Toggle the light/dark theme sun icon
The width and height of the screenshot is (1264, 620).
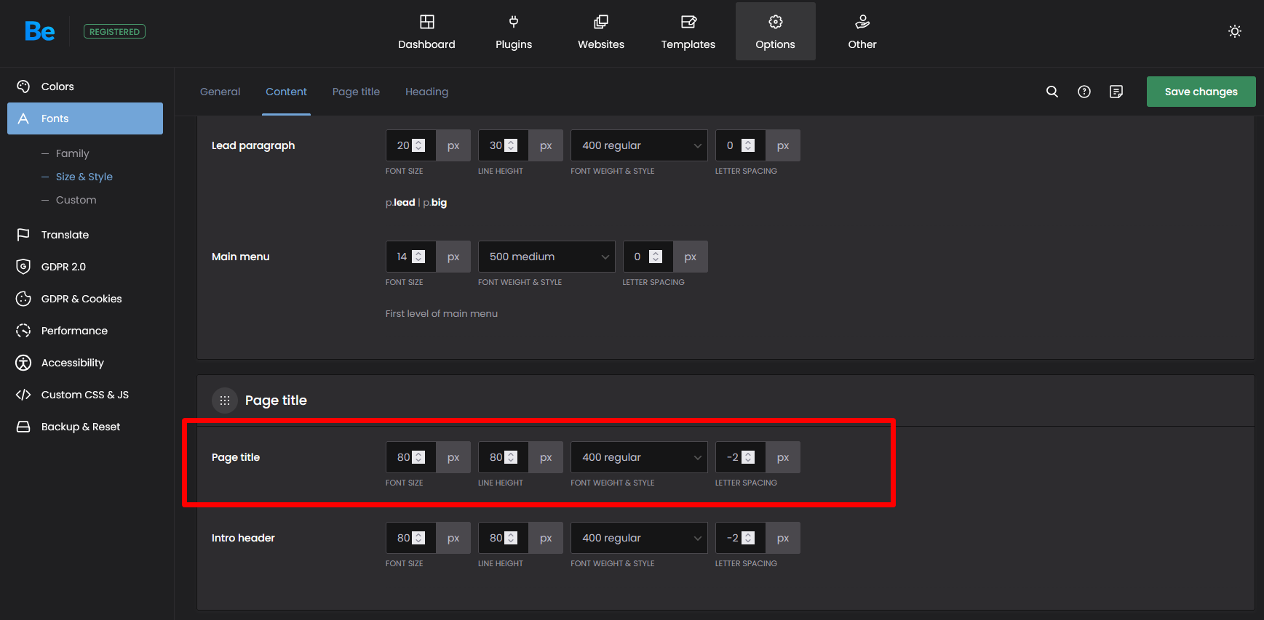tap(1234, 31)
